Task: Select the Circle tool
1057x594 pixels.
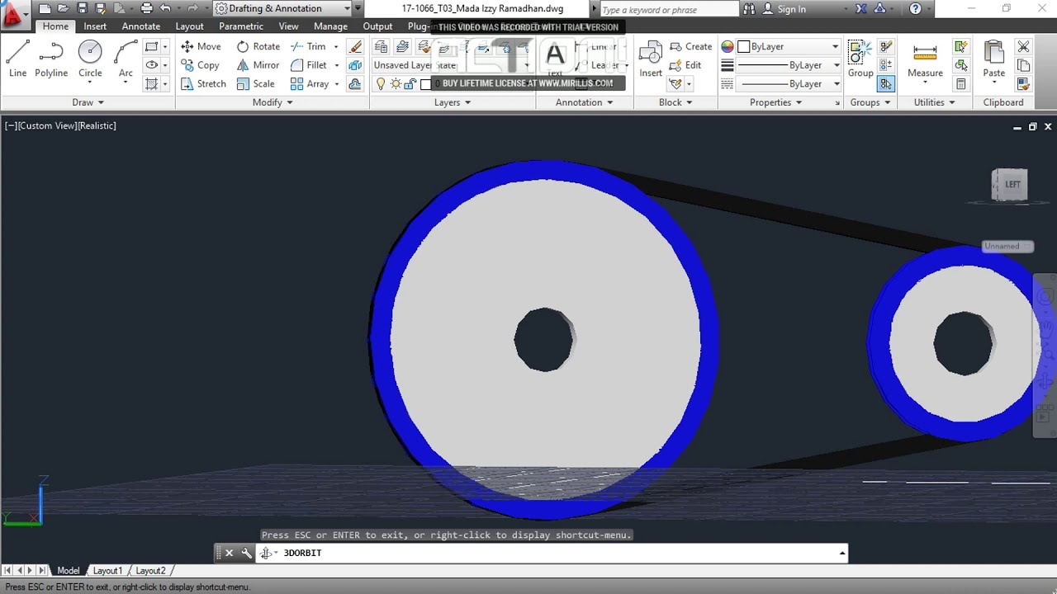Action: 90,60
